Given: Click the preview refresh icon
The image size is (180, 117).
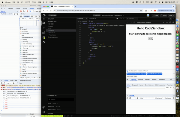Looking at the screenshot, I should [134, 22].
